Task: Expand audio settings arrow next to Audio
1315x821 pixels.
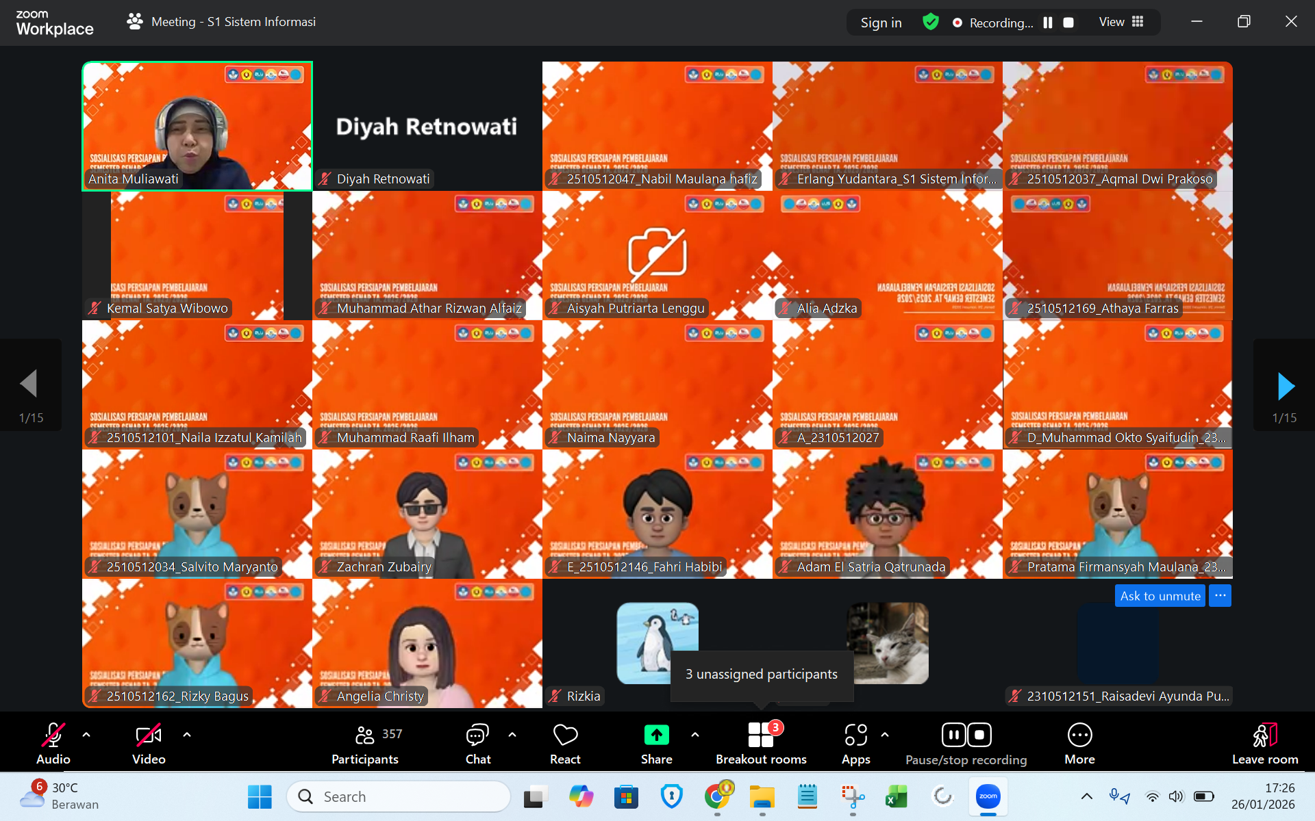Action: [86, 735]
